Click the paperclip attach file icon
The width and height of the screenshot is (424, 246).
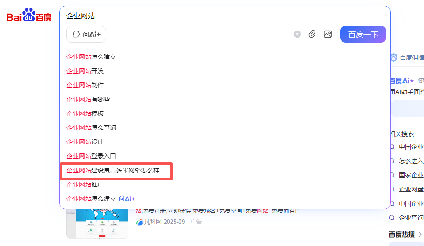312,34
